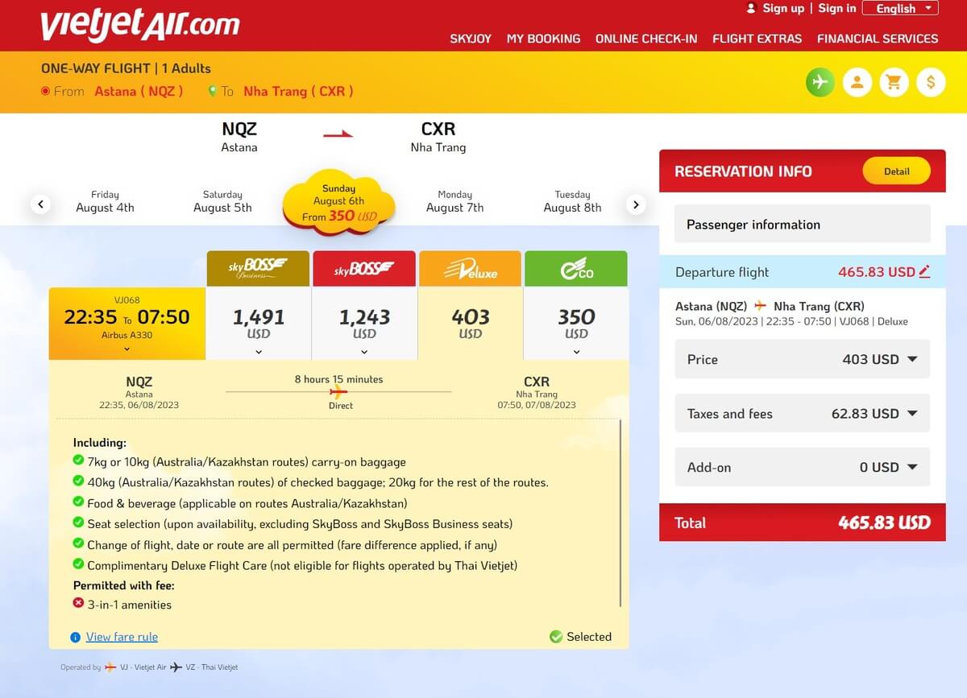This screenshot has height=698, width=967.
Task: Select the Saturday August 5th date tab
Action: tap(222, 201)
